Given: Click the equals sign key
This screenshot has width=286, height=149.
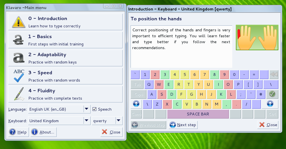Looking at the screenshot, I should [254, 74].
